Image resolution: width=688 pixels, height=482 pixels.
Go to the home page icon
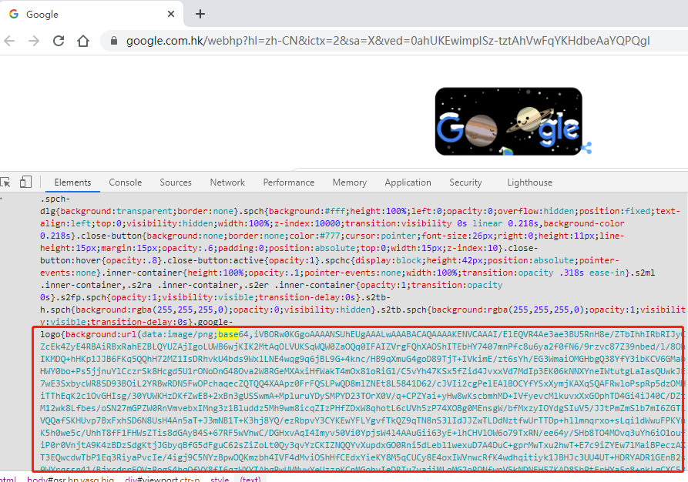coord(83,41)
